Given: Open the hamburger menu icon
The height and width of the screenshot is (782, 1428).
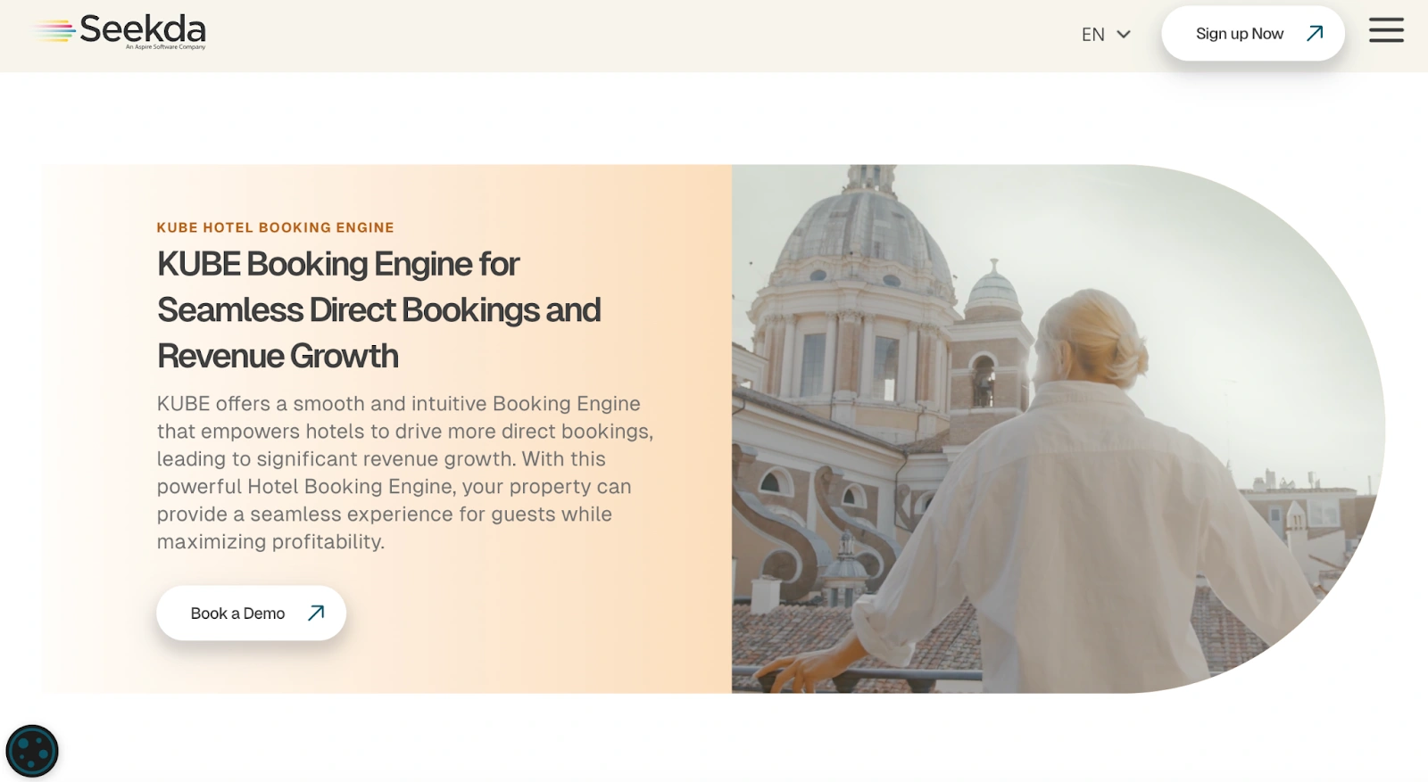Looking at the screenshot, I should point(1386,30).
